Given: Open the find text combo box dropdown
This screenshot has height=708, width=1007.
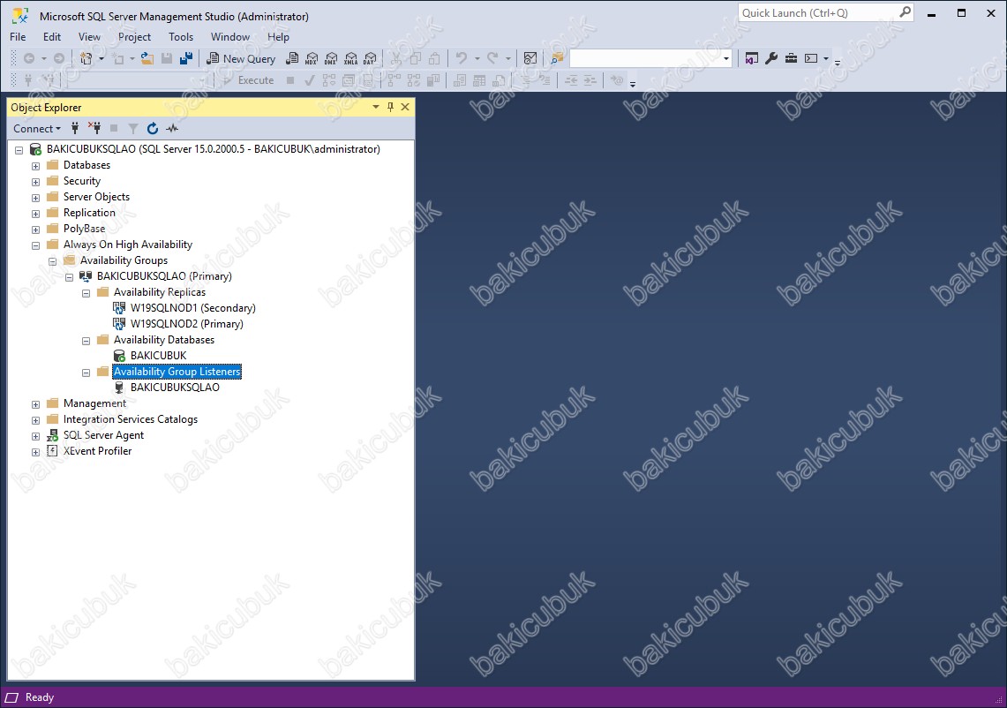Looking at the screenshot, I should point(726,58).
